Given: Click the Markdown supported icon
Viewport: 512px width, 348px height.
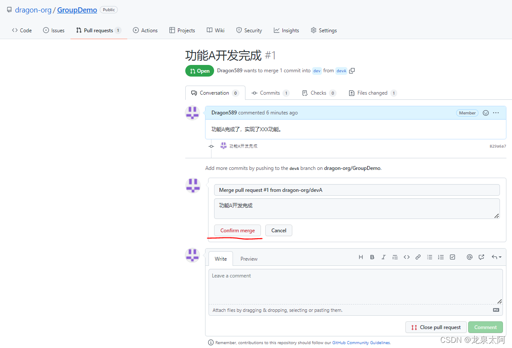Looking at the screenshot, I should pyautogui.click(x=496, y=310).
